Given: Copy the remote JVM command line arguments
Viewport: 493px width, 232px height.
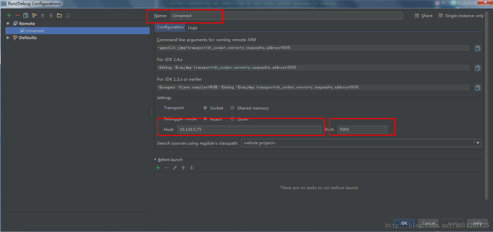Looking at the screenshot, I should pos(478,48).
